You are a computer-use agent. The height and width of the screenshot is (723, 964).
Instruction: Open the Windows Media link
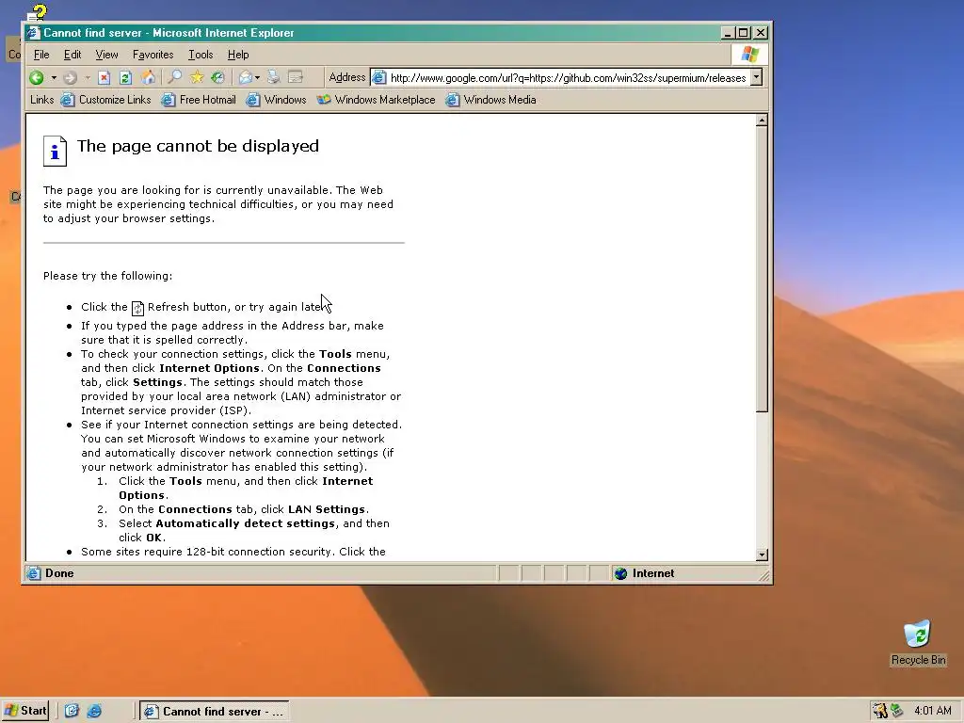[x=490, y=100]
